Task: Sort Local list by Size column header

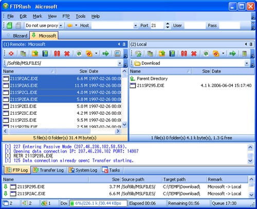Action: (201, 71)
